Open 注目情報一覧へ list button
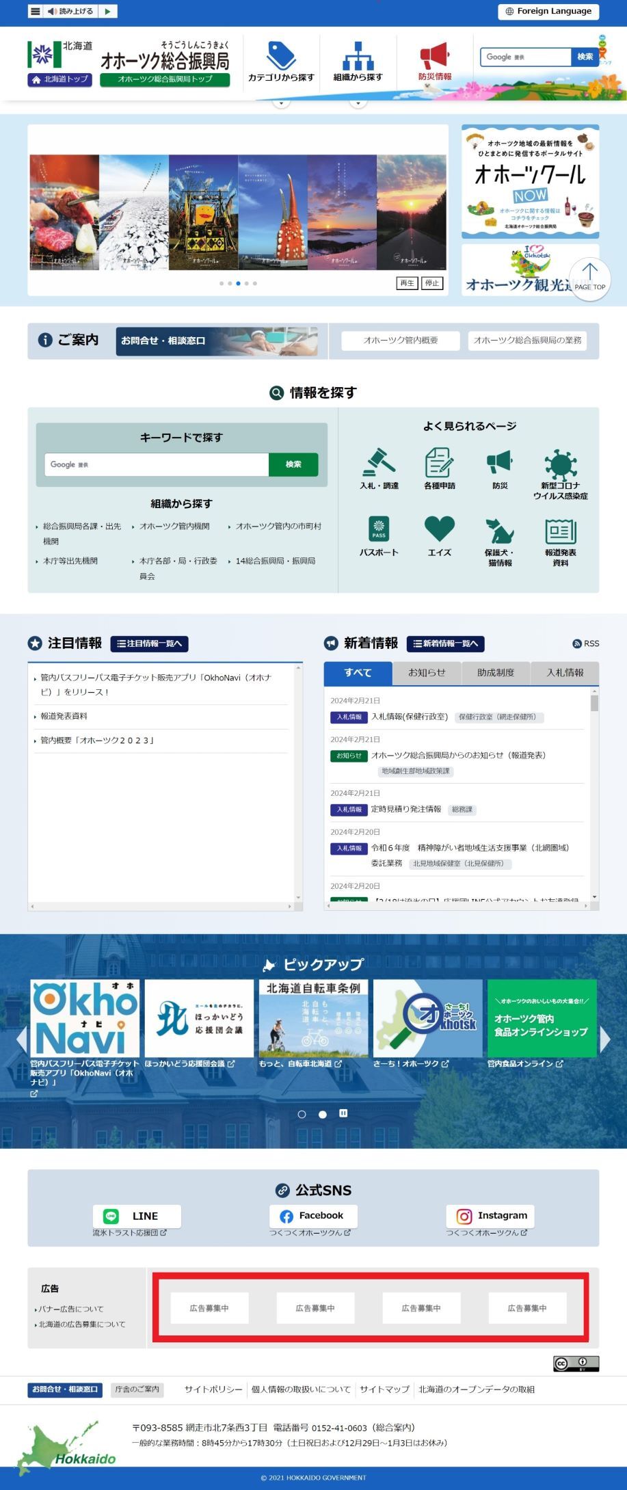Screen dimensions: 627x1490 (149, 643)
